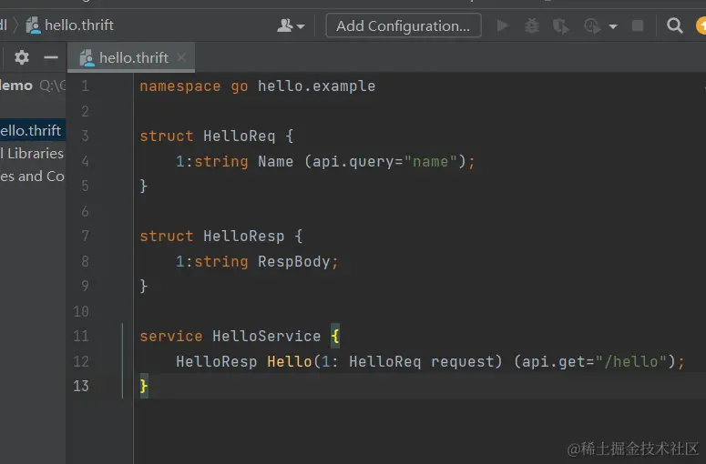Click 'HelloReq' struct name on line 3
706x464 pixels.
(239, 136)
